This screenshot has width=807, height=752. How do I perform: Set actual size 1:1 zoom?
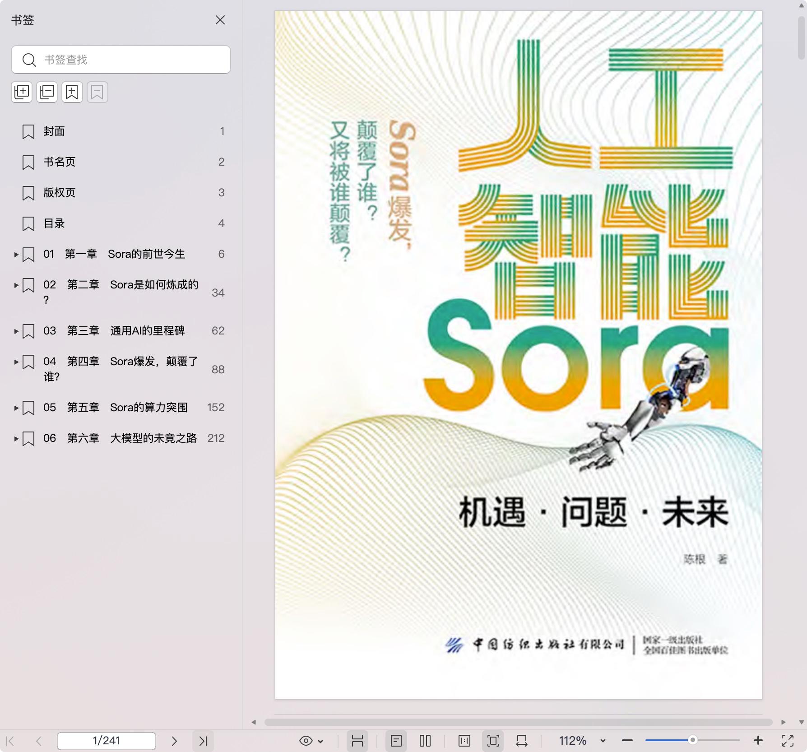(464, 741)
